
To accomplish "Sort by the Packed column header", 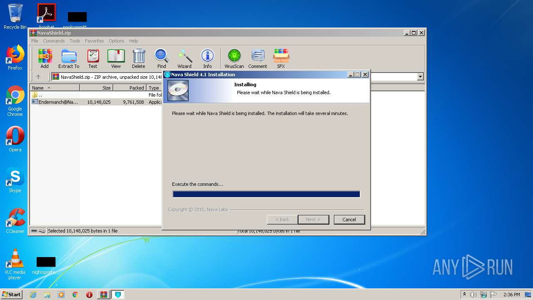I will pyautogui.click(x=130, y=88).
